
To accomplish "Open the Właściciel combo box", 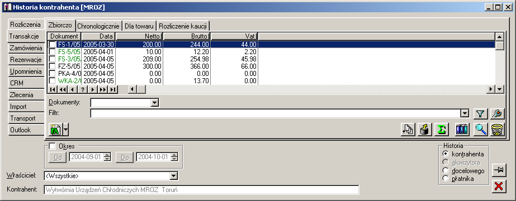I will point(174,176).
